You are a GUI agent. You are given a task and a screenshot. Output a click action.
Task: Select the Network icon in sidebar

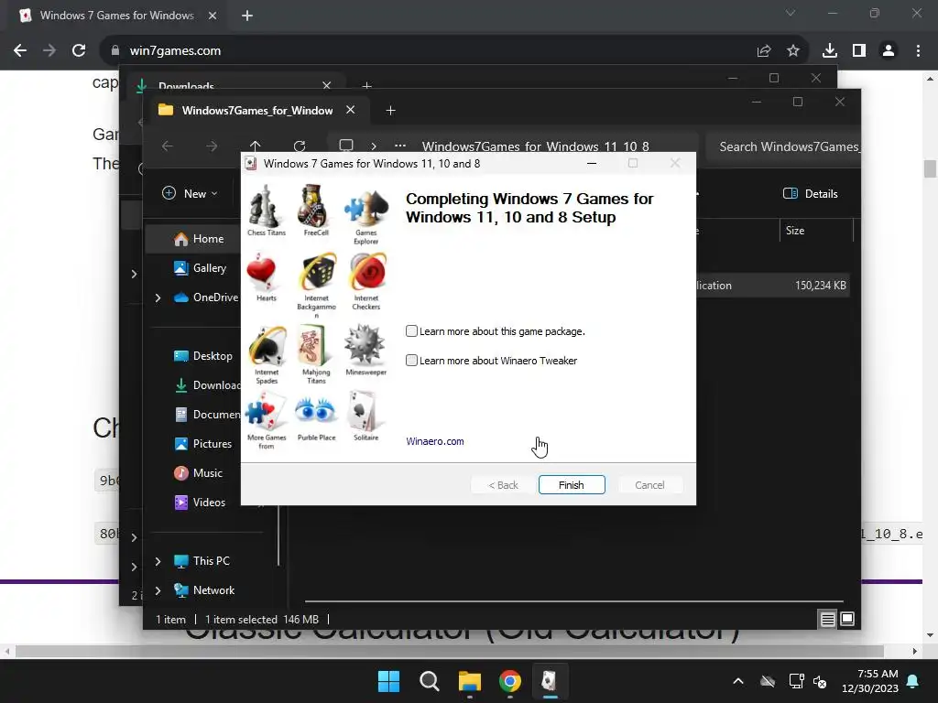(181, 590)
